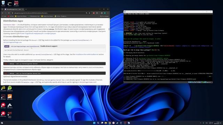Click the 'Distribution-ядра' page heading

pyautogui.click(x=13, y=21)
